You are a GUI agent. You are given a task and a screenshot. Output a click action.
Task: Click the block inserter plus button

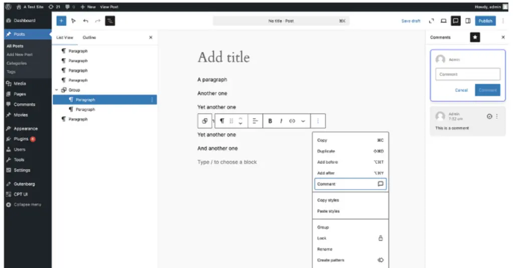tap(61, 21)
